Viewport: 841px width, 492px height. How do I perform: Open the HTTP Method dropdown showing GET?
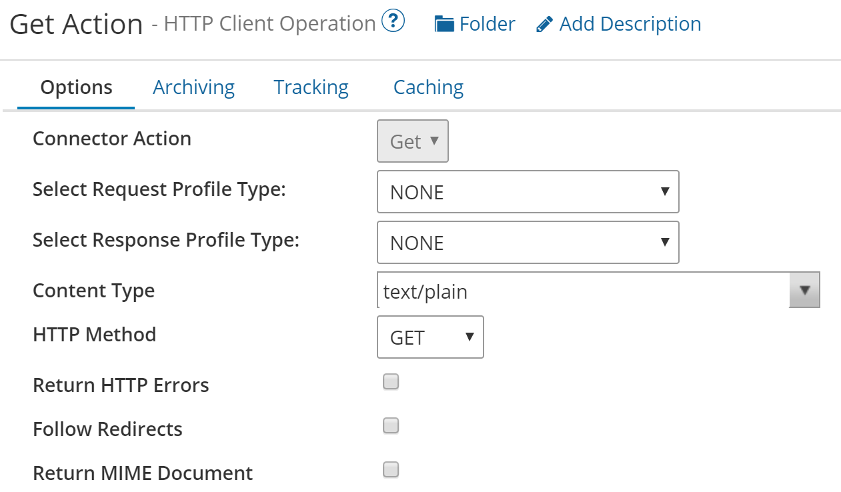[430, 337]
